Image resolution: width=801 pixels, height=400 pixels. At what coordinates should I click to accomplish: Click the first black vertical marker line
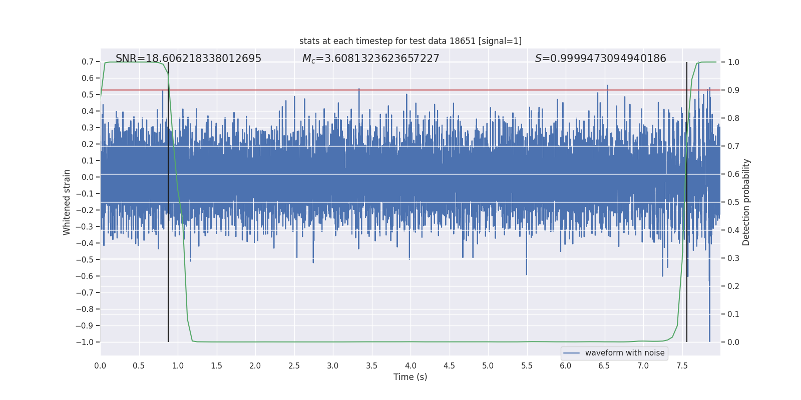[168, 202]
